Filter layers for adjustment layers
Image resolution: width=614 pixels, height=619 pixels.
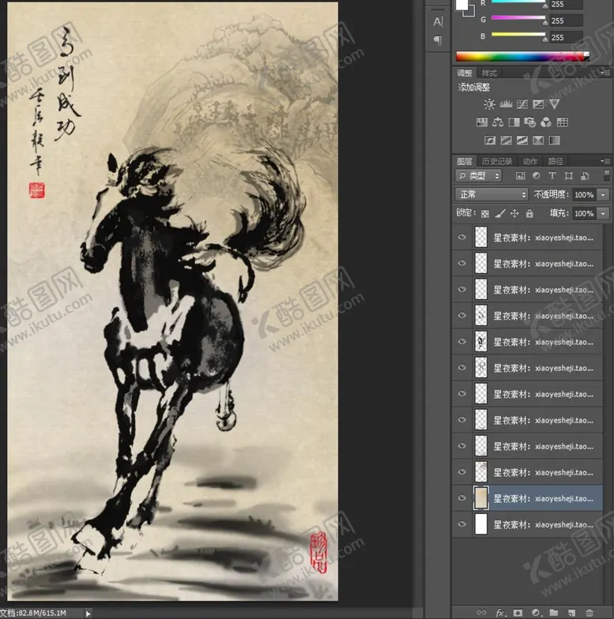[536, 175]
